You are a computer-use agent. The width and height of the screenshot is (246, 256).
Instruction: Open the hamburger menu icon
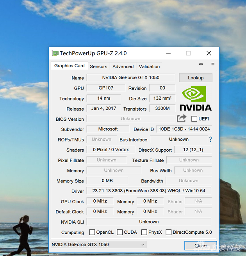pyautogui.click(x=213, y=64)
